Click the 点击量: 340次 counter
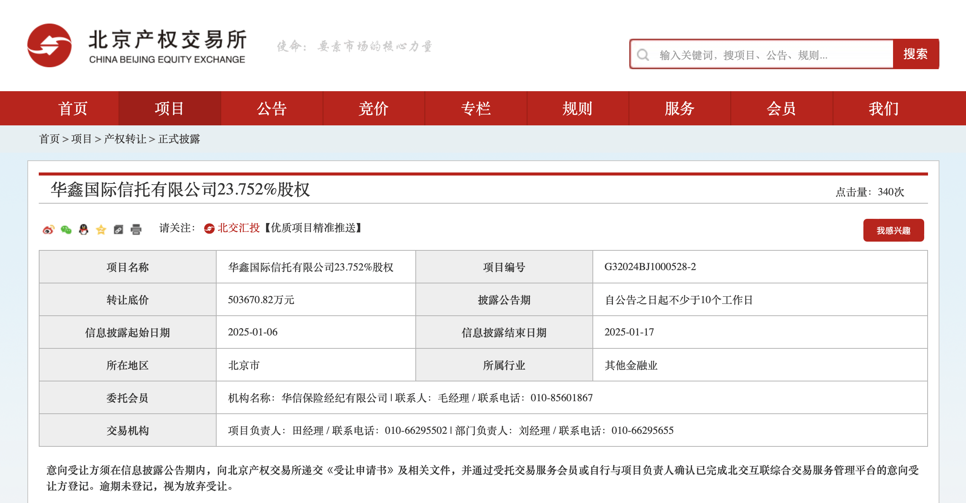966x503 pixels. click(870, 192)
